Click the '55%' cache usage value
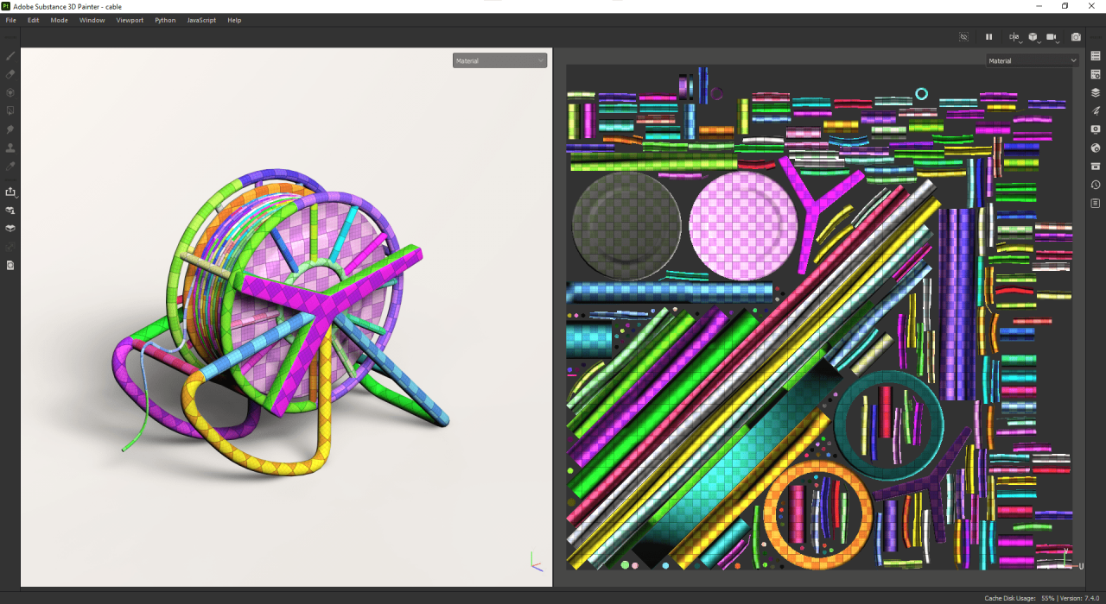This screenshot has width=1106, height=604. (x=1048, y=597)
